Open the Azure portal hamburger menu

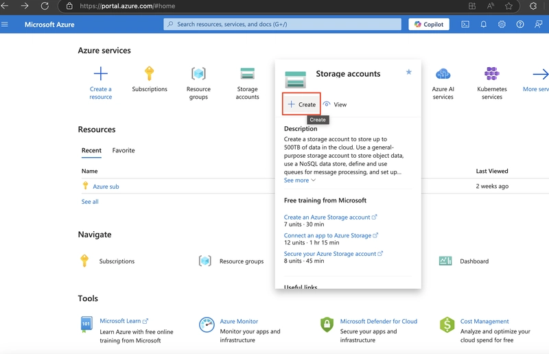5,24
